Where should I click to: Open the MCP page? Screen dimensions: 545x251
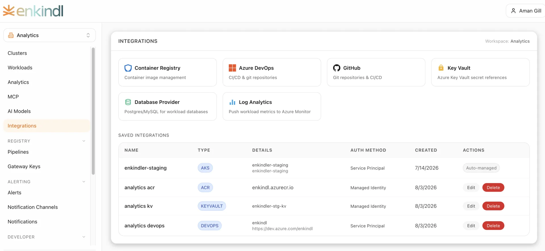[x=13, y=97]
